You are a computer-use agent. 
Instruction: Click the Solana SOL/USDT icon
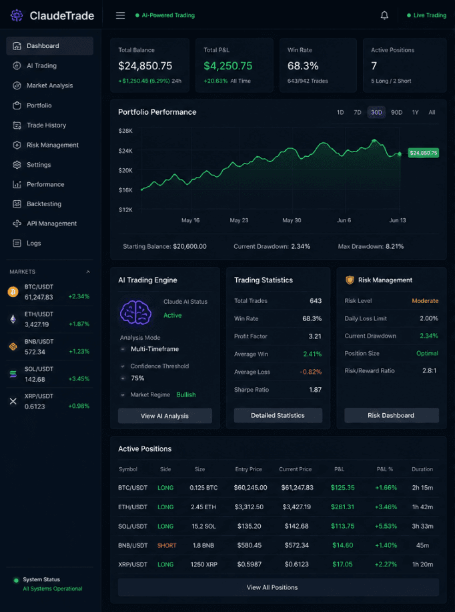13,374
